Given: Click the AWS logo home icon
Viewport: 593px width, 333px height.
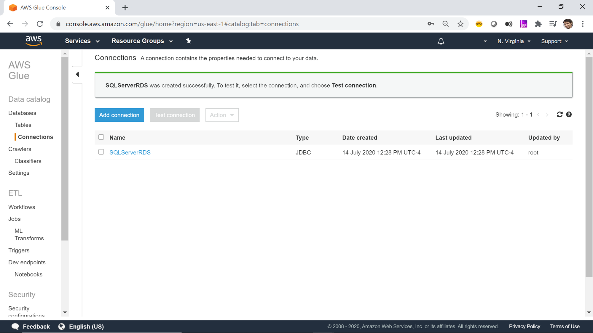Looking at the screenshot, I should pyautogui.click(x=34, y=41).
